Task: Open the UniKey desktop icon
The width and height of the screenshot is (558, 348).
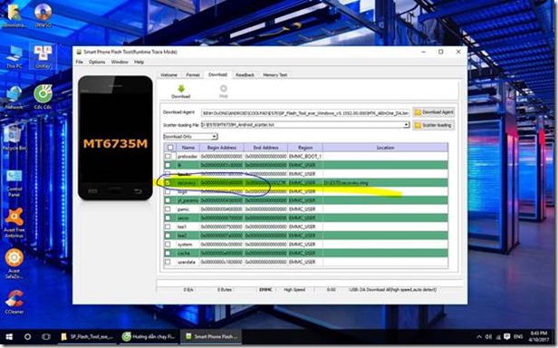Action: (43, 56)
